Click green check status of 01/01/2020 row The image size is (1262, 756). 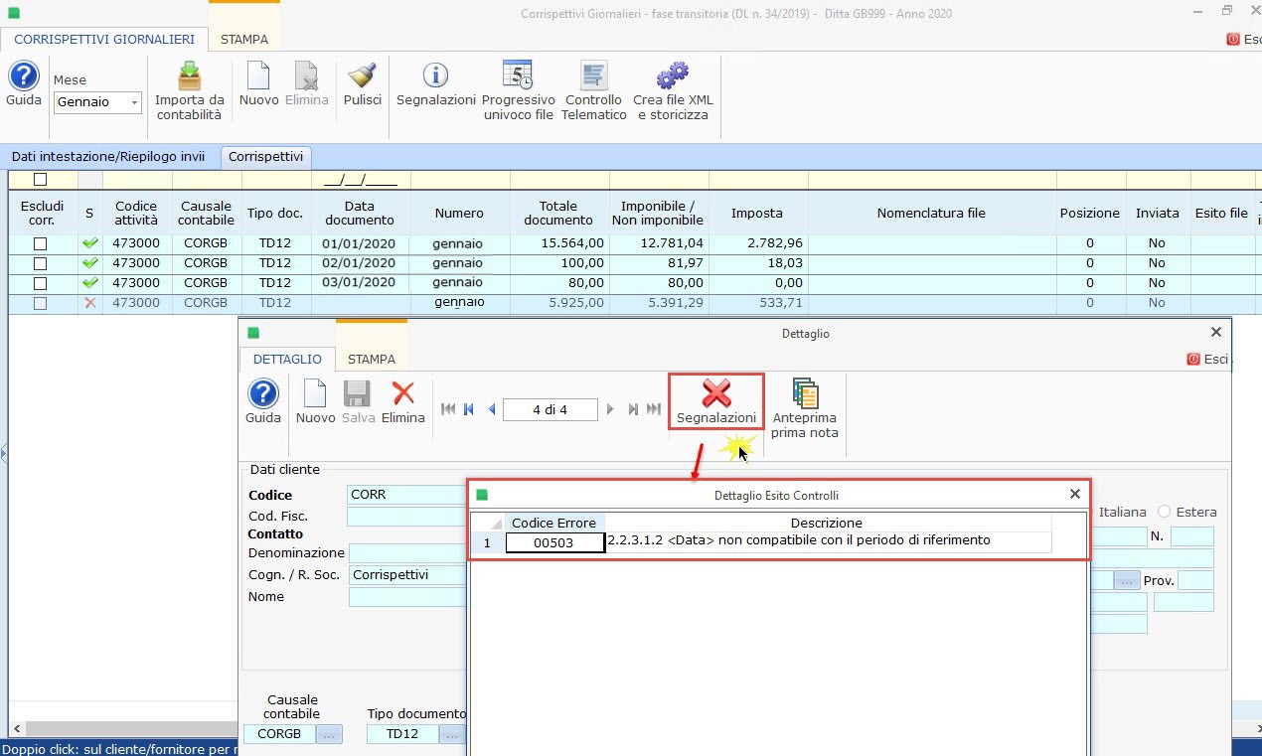tap(90, 243)
